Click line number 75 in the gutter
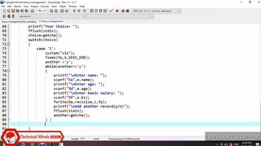 [x=4, y=58]
